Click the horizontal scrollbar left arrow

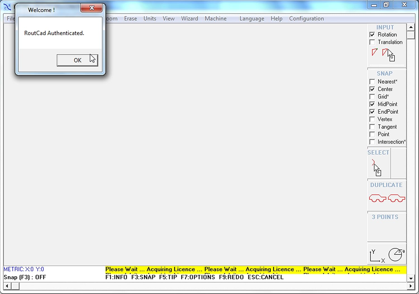(x=7, y=286)
